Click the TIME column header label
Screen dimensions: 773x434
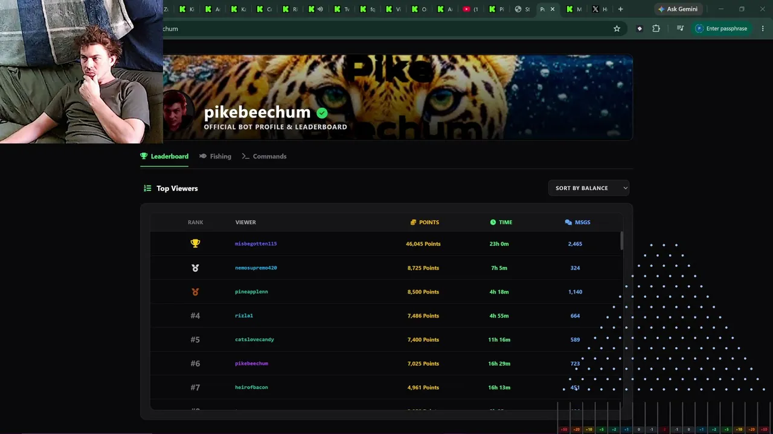pos(505,222)
